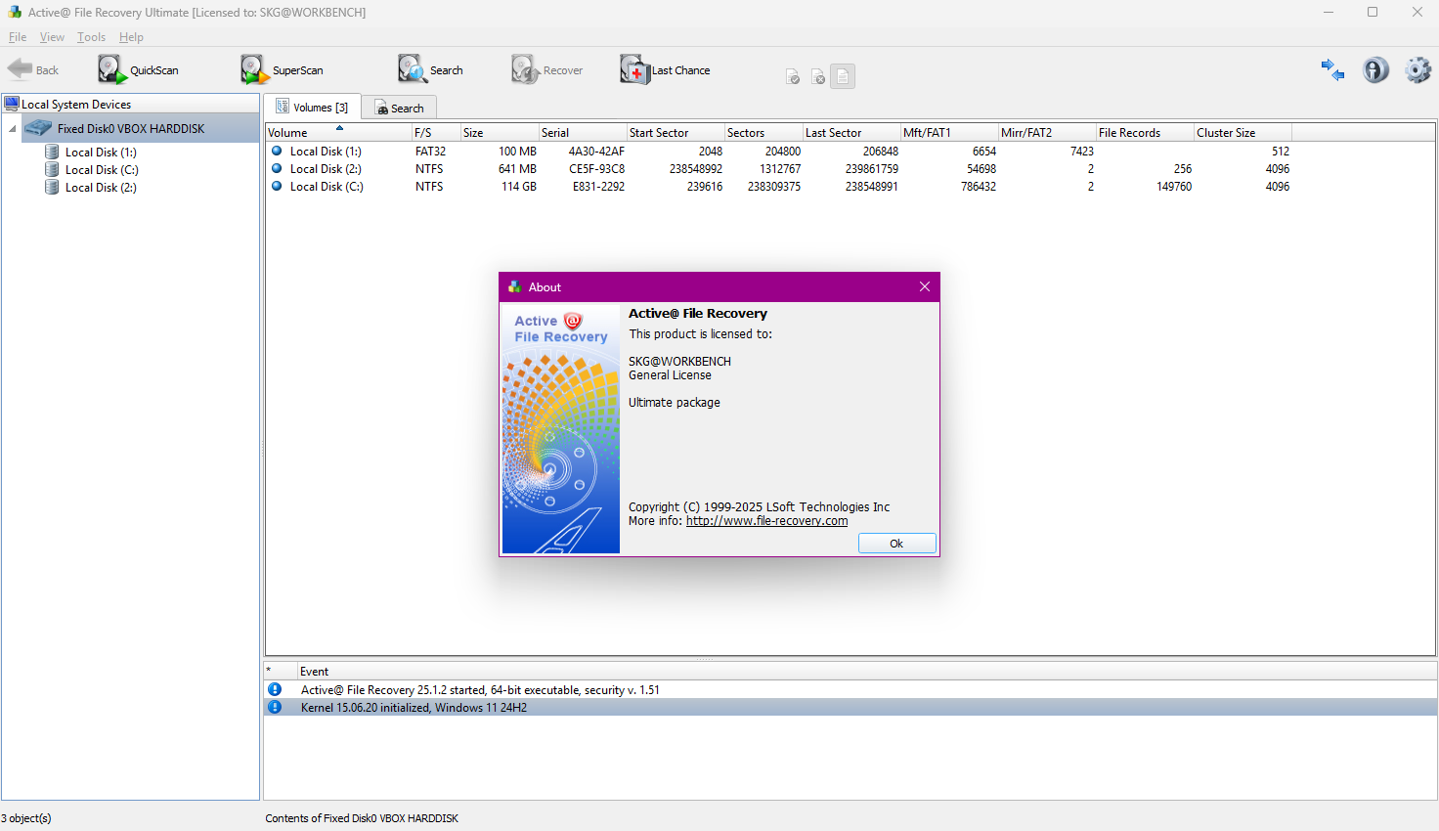This screenshot has height=831, width=1439.
Task: Sort by the Last Sector column header
Action: pos(851,132)
